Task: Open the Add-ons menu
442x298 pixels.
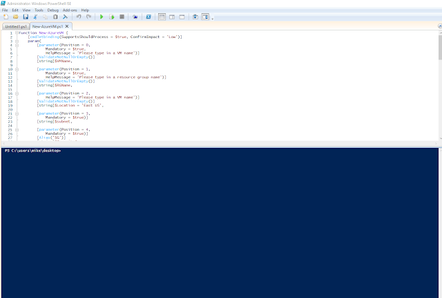Action: 70,10
